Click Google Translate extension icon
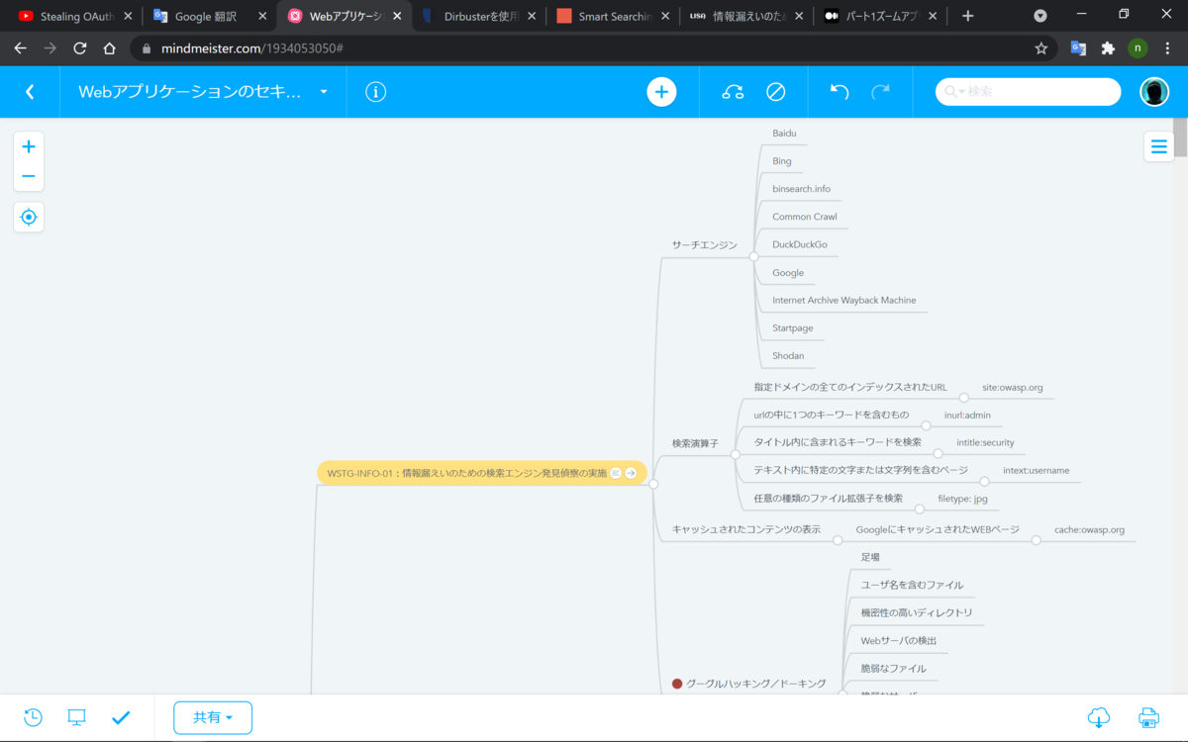The height and width of the screenshot is (742, 1188). coord(1078,48)
